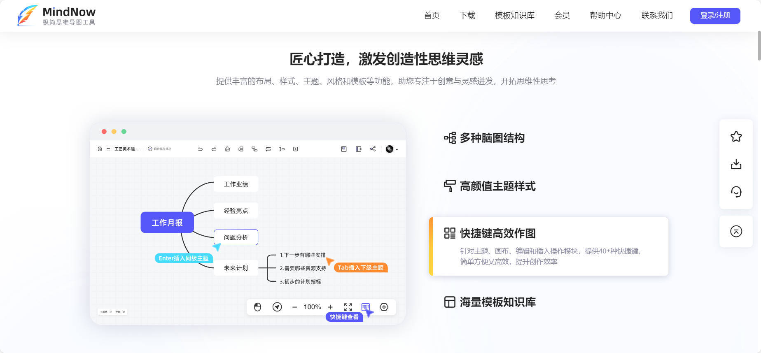This screenshot has height=353, width=761.
Task: Open the 会员 nav item
Action: point(562,16)
